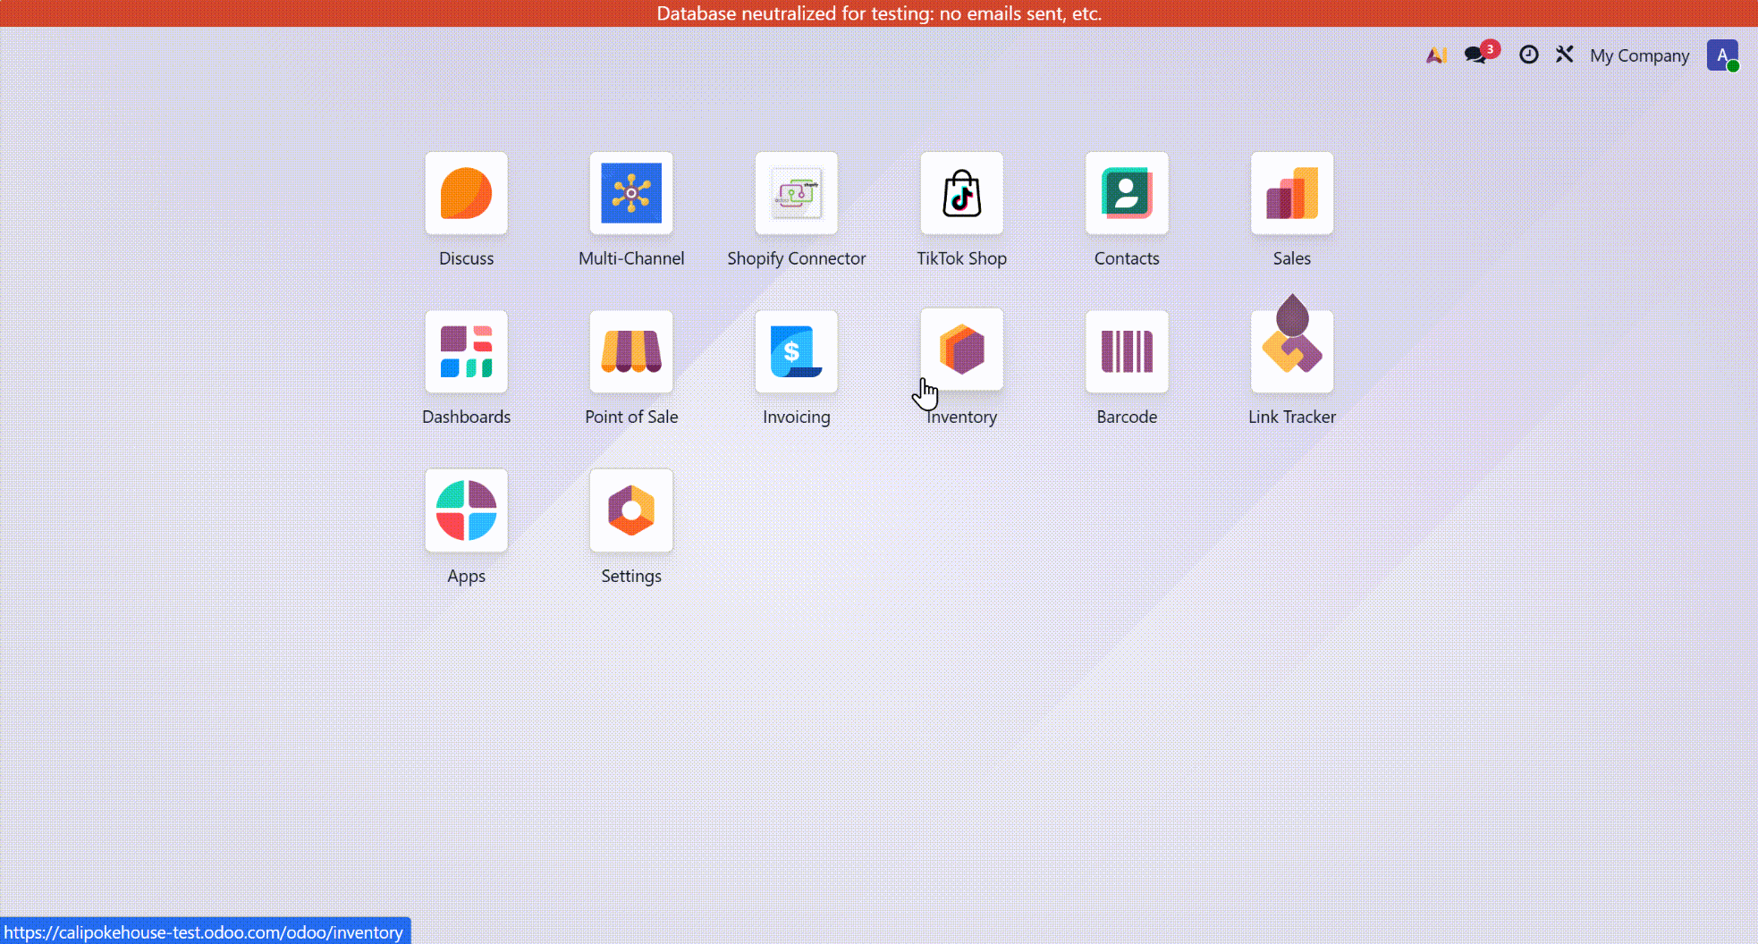Launch the Invoicing app
The height and width of the screenshot is (944, 1758).
[x=796, y=351]
